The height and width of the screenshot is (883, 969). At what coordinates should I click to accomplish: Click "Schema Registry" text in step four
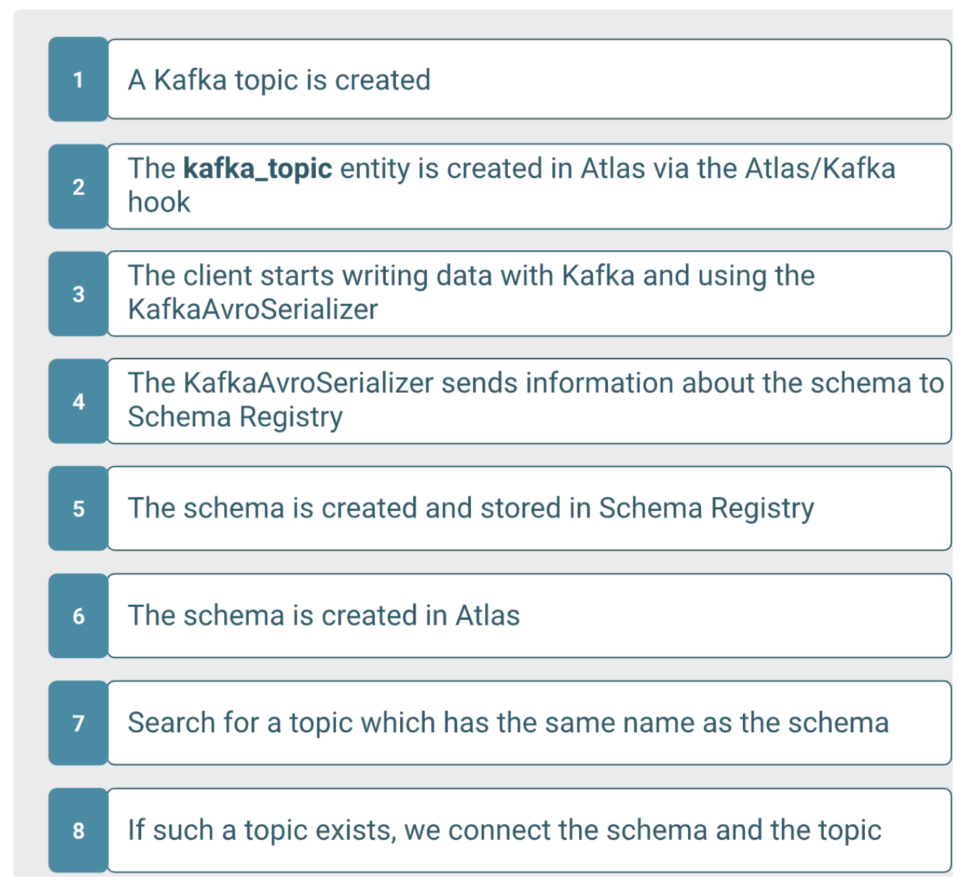pyautogui.click(x=235, y=418)
